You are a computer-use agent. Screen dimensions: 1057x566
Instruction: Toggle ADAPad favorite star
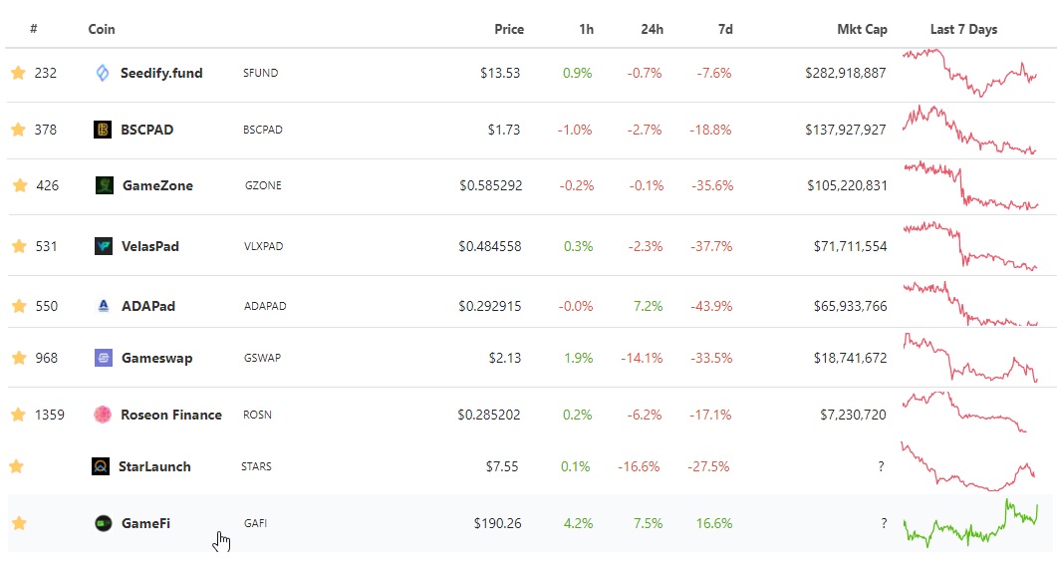tap(20, 306)
